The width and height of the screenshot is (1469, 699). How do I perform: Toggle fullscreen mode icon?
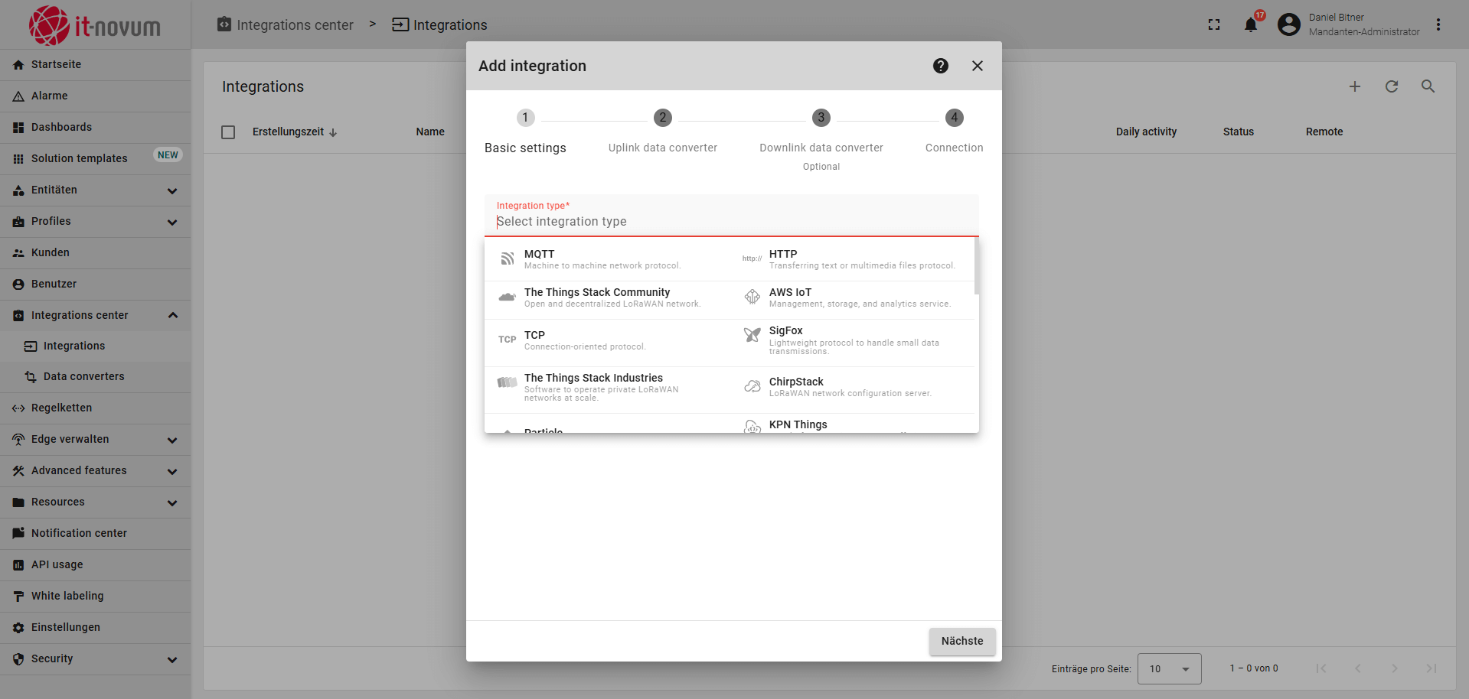[x=1213, y=24]
